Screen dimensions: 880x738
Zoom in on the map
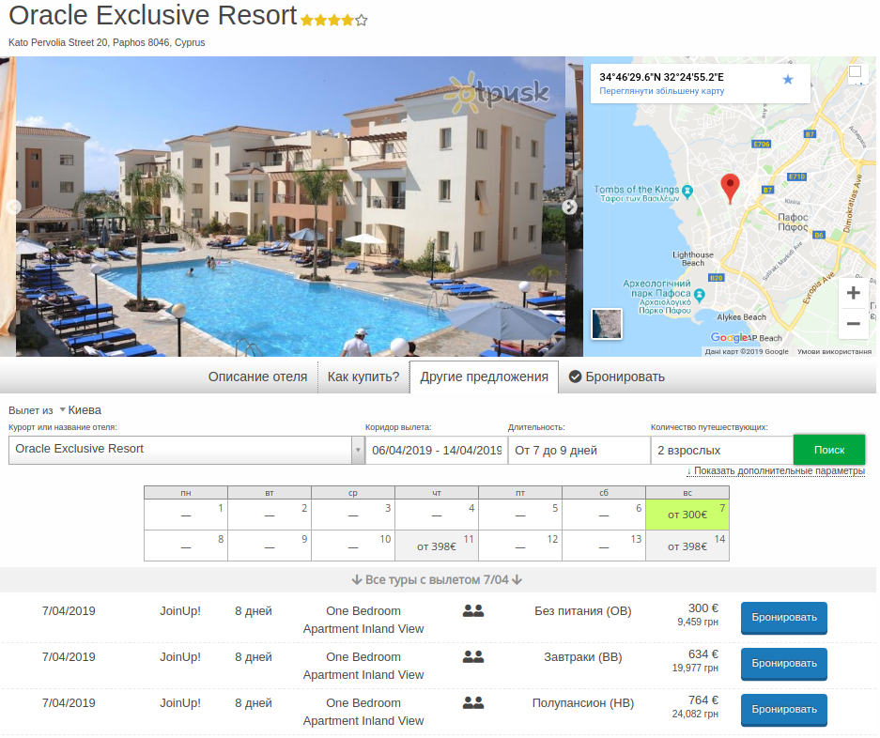click(x=853, y=293)
